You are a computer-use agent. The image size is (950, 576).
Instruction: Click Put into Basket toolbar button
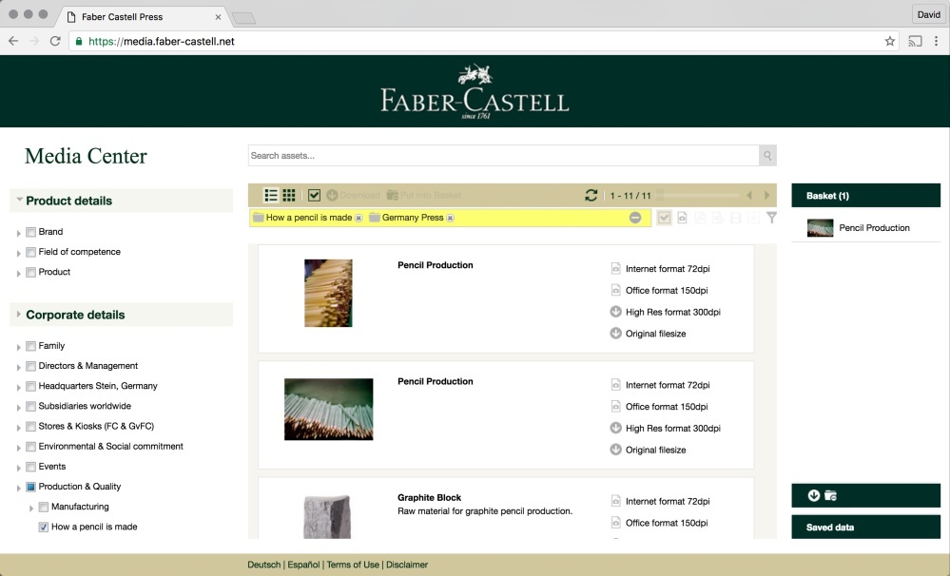[x=424, y=195]
